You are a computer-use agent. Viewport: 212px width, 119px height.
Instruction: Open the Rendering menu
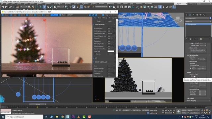pos(68,4)
